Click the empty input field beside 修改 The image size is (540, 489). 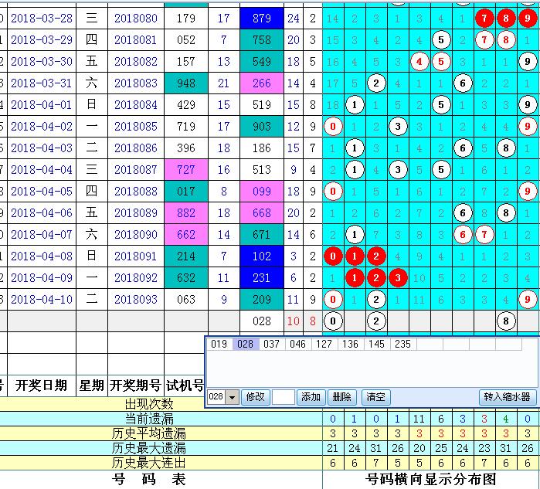pos(283,397)
